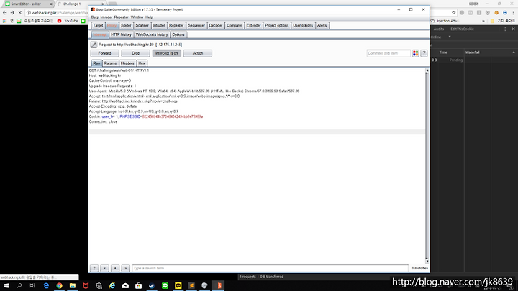Image resolution: width=518 pixels, height=291 pixels.
Task: Open the User options tab
Action: [x=303, y=25]
